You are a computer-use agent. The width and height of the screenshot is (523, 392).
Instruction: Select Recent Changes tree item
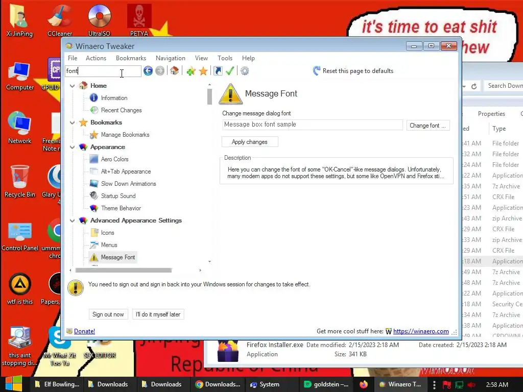click(x=121, y=110)
